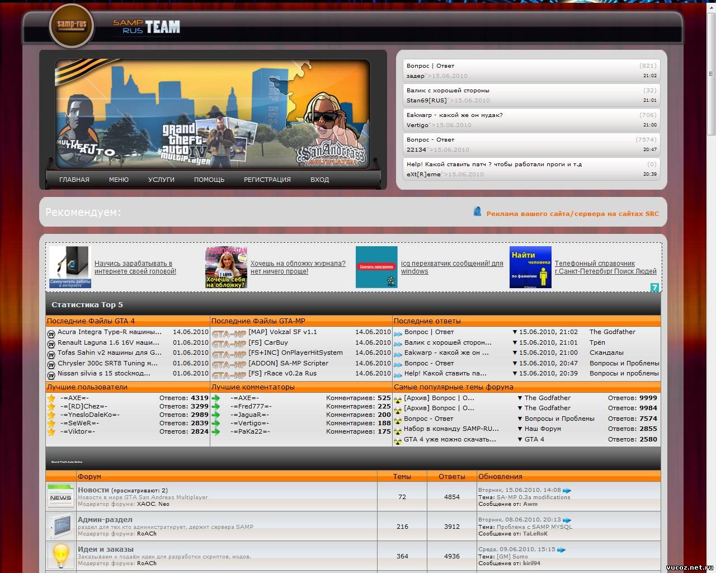The height and width of the screenshot is (573, 716).
Task: Click the icon beside Renault Laguna 1.6
Action: [x=51, y=344]
